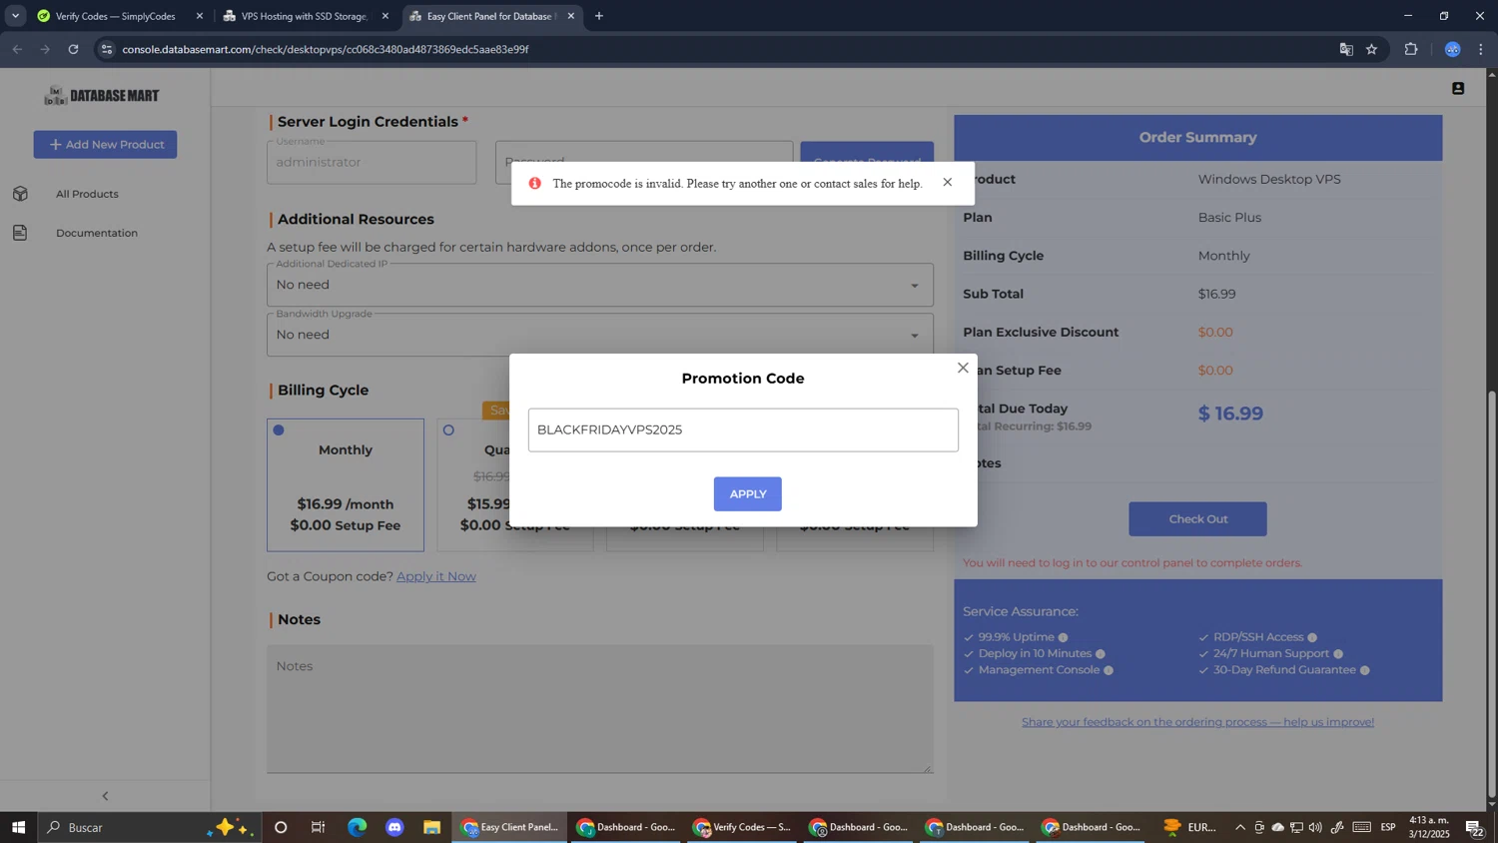Click the address bar URL
This screenshot has width=1498, height=843.
(x=326, y=49)
